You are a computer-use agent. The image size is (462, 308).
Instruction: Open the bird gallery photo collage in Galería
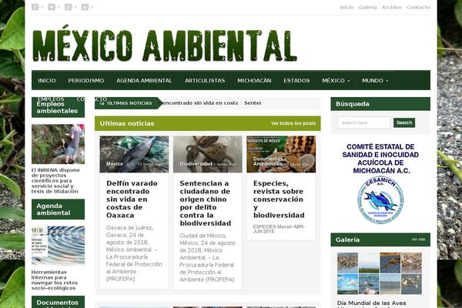(x=380, y=273)
